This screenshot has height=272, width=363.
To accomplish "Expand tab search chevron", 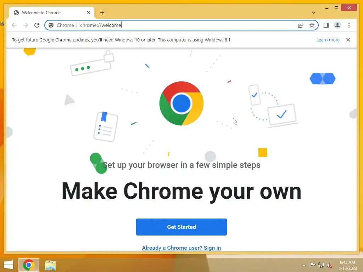I will pyautogui.click(x=314, y=13).
